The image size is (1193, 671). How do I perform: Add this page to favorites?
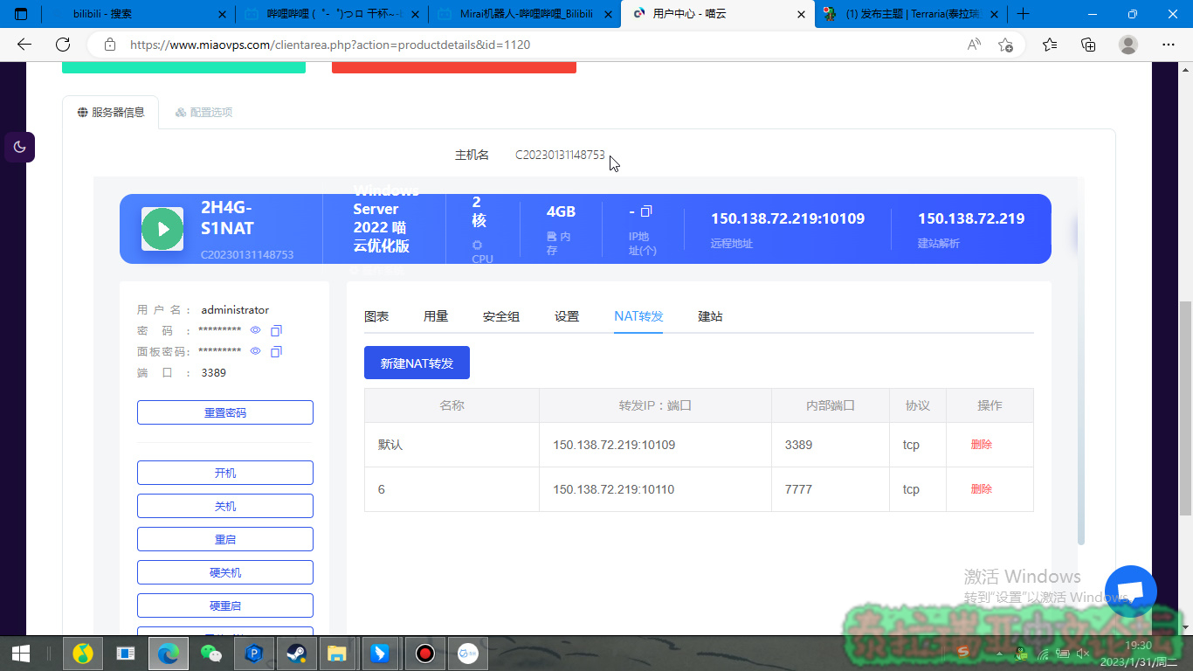click(x=1006, y=45)
